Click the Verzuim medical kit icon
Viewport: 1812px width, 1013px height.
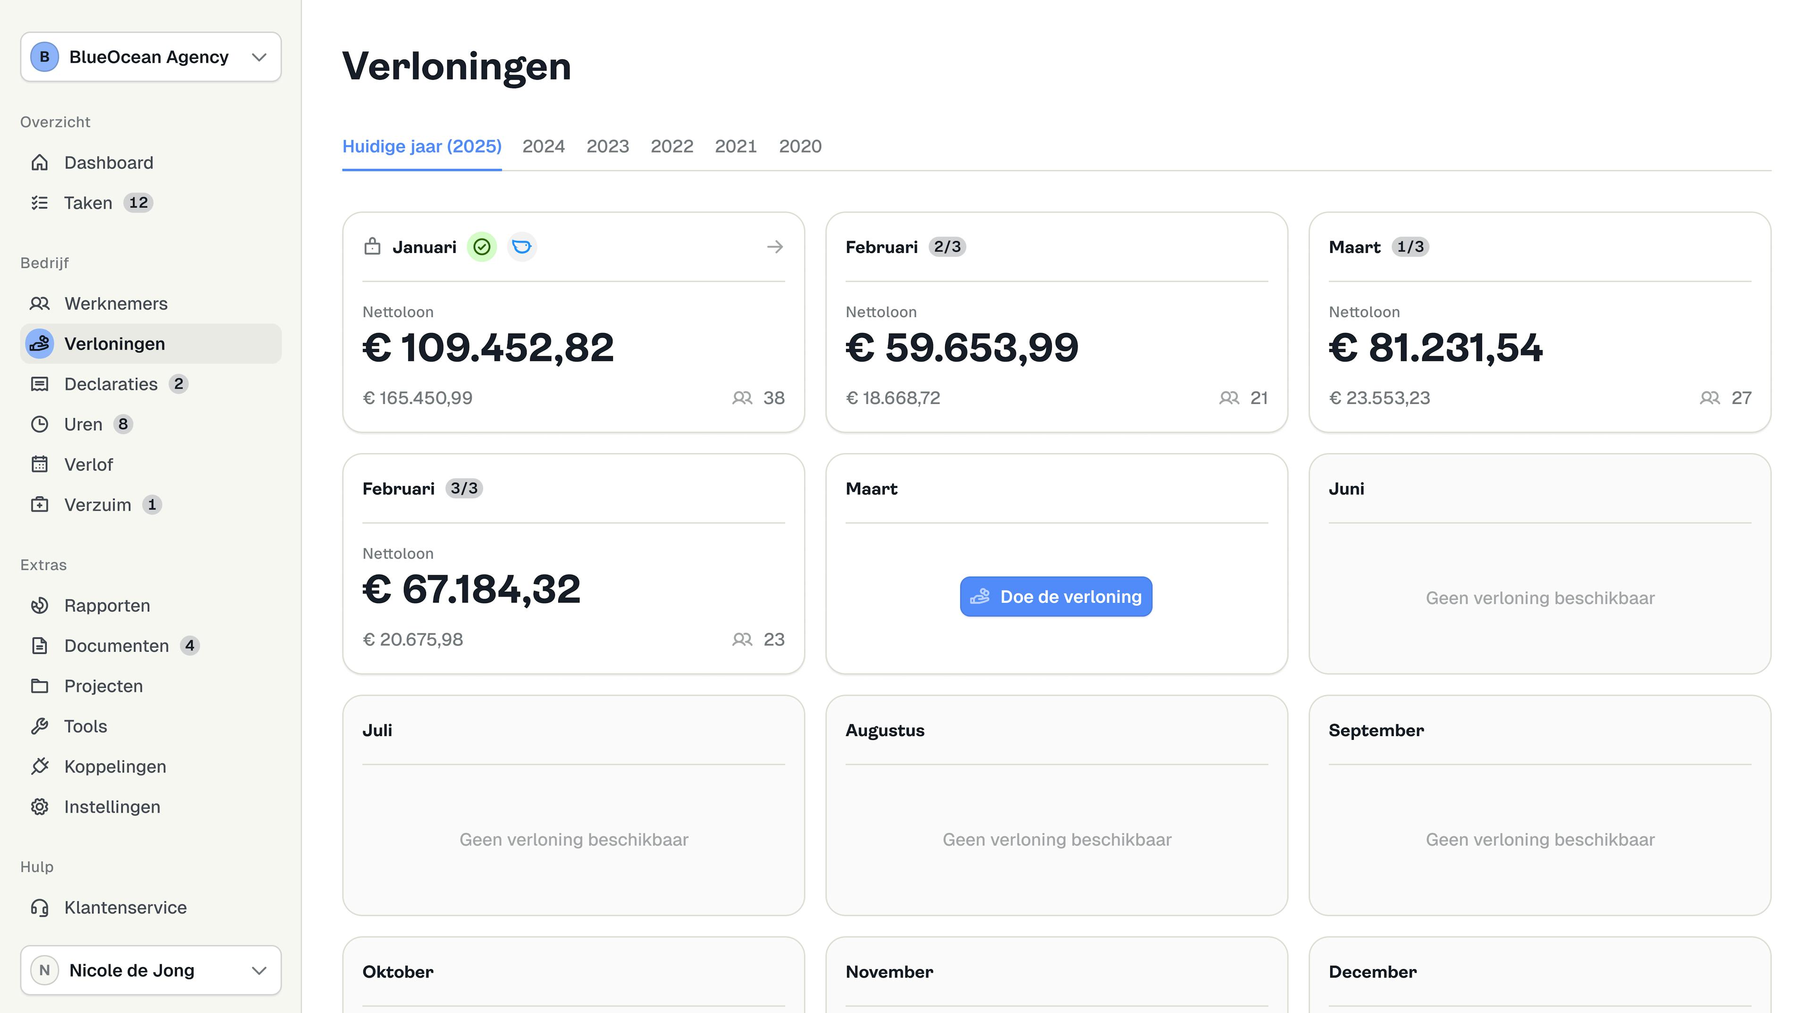tap(39, 504)
